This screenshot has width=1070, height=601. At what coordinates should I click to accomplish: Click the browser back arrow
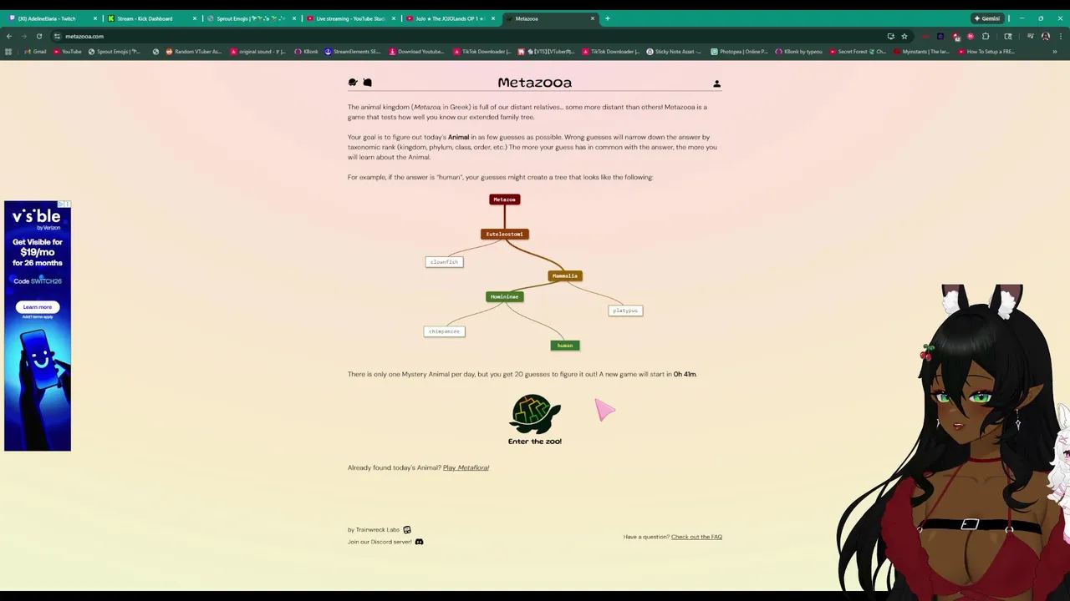click(x=8, y=36)
